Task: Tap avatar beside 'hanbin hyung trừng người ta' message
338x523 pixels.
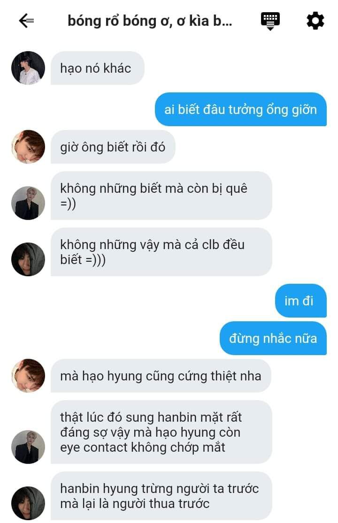Action: pyautogui.click(x=28, y=503)
